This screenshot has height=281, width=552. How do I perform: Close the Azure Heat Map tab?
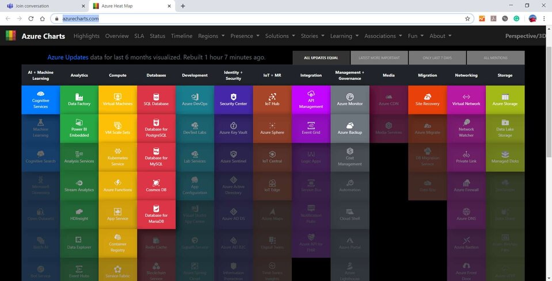169,6
